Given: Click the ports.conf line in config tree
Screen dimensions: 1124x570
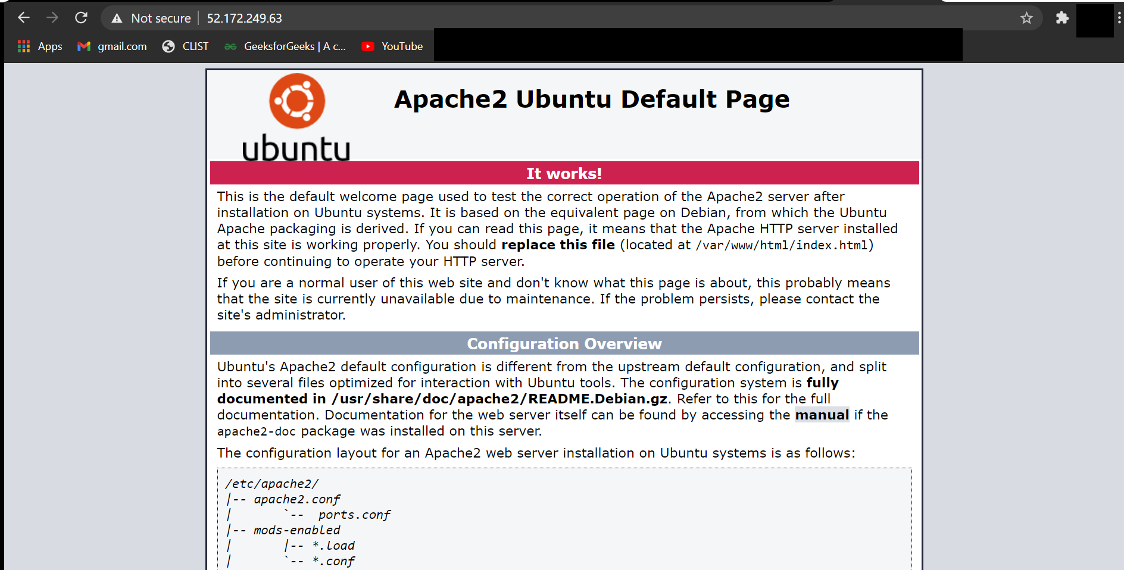Looking at the screenshot, I should click(x=354, y=515).
